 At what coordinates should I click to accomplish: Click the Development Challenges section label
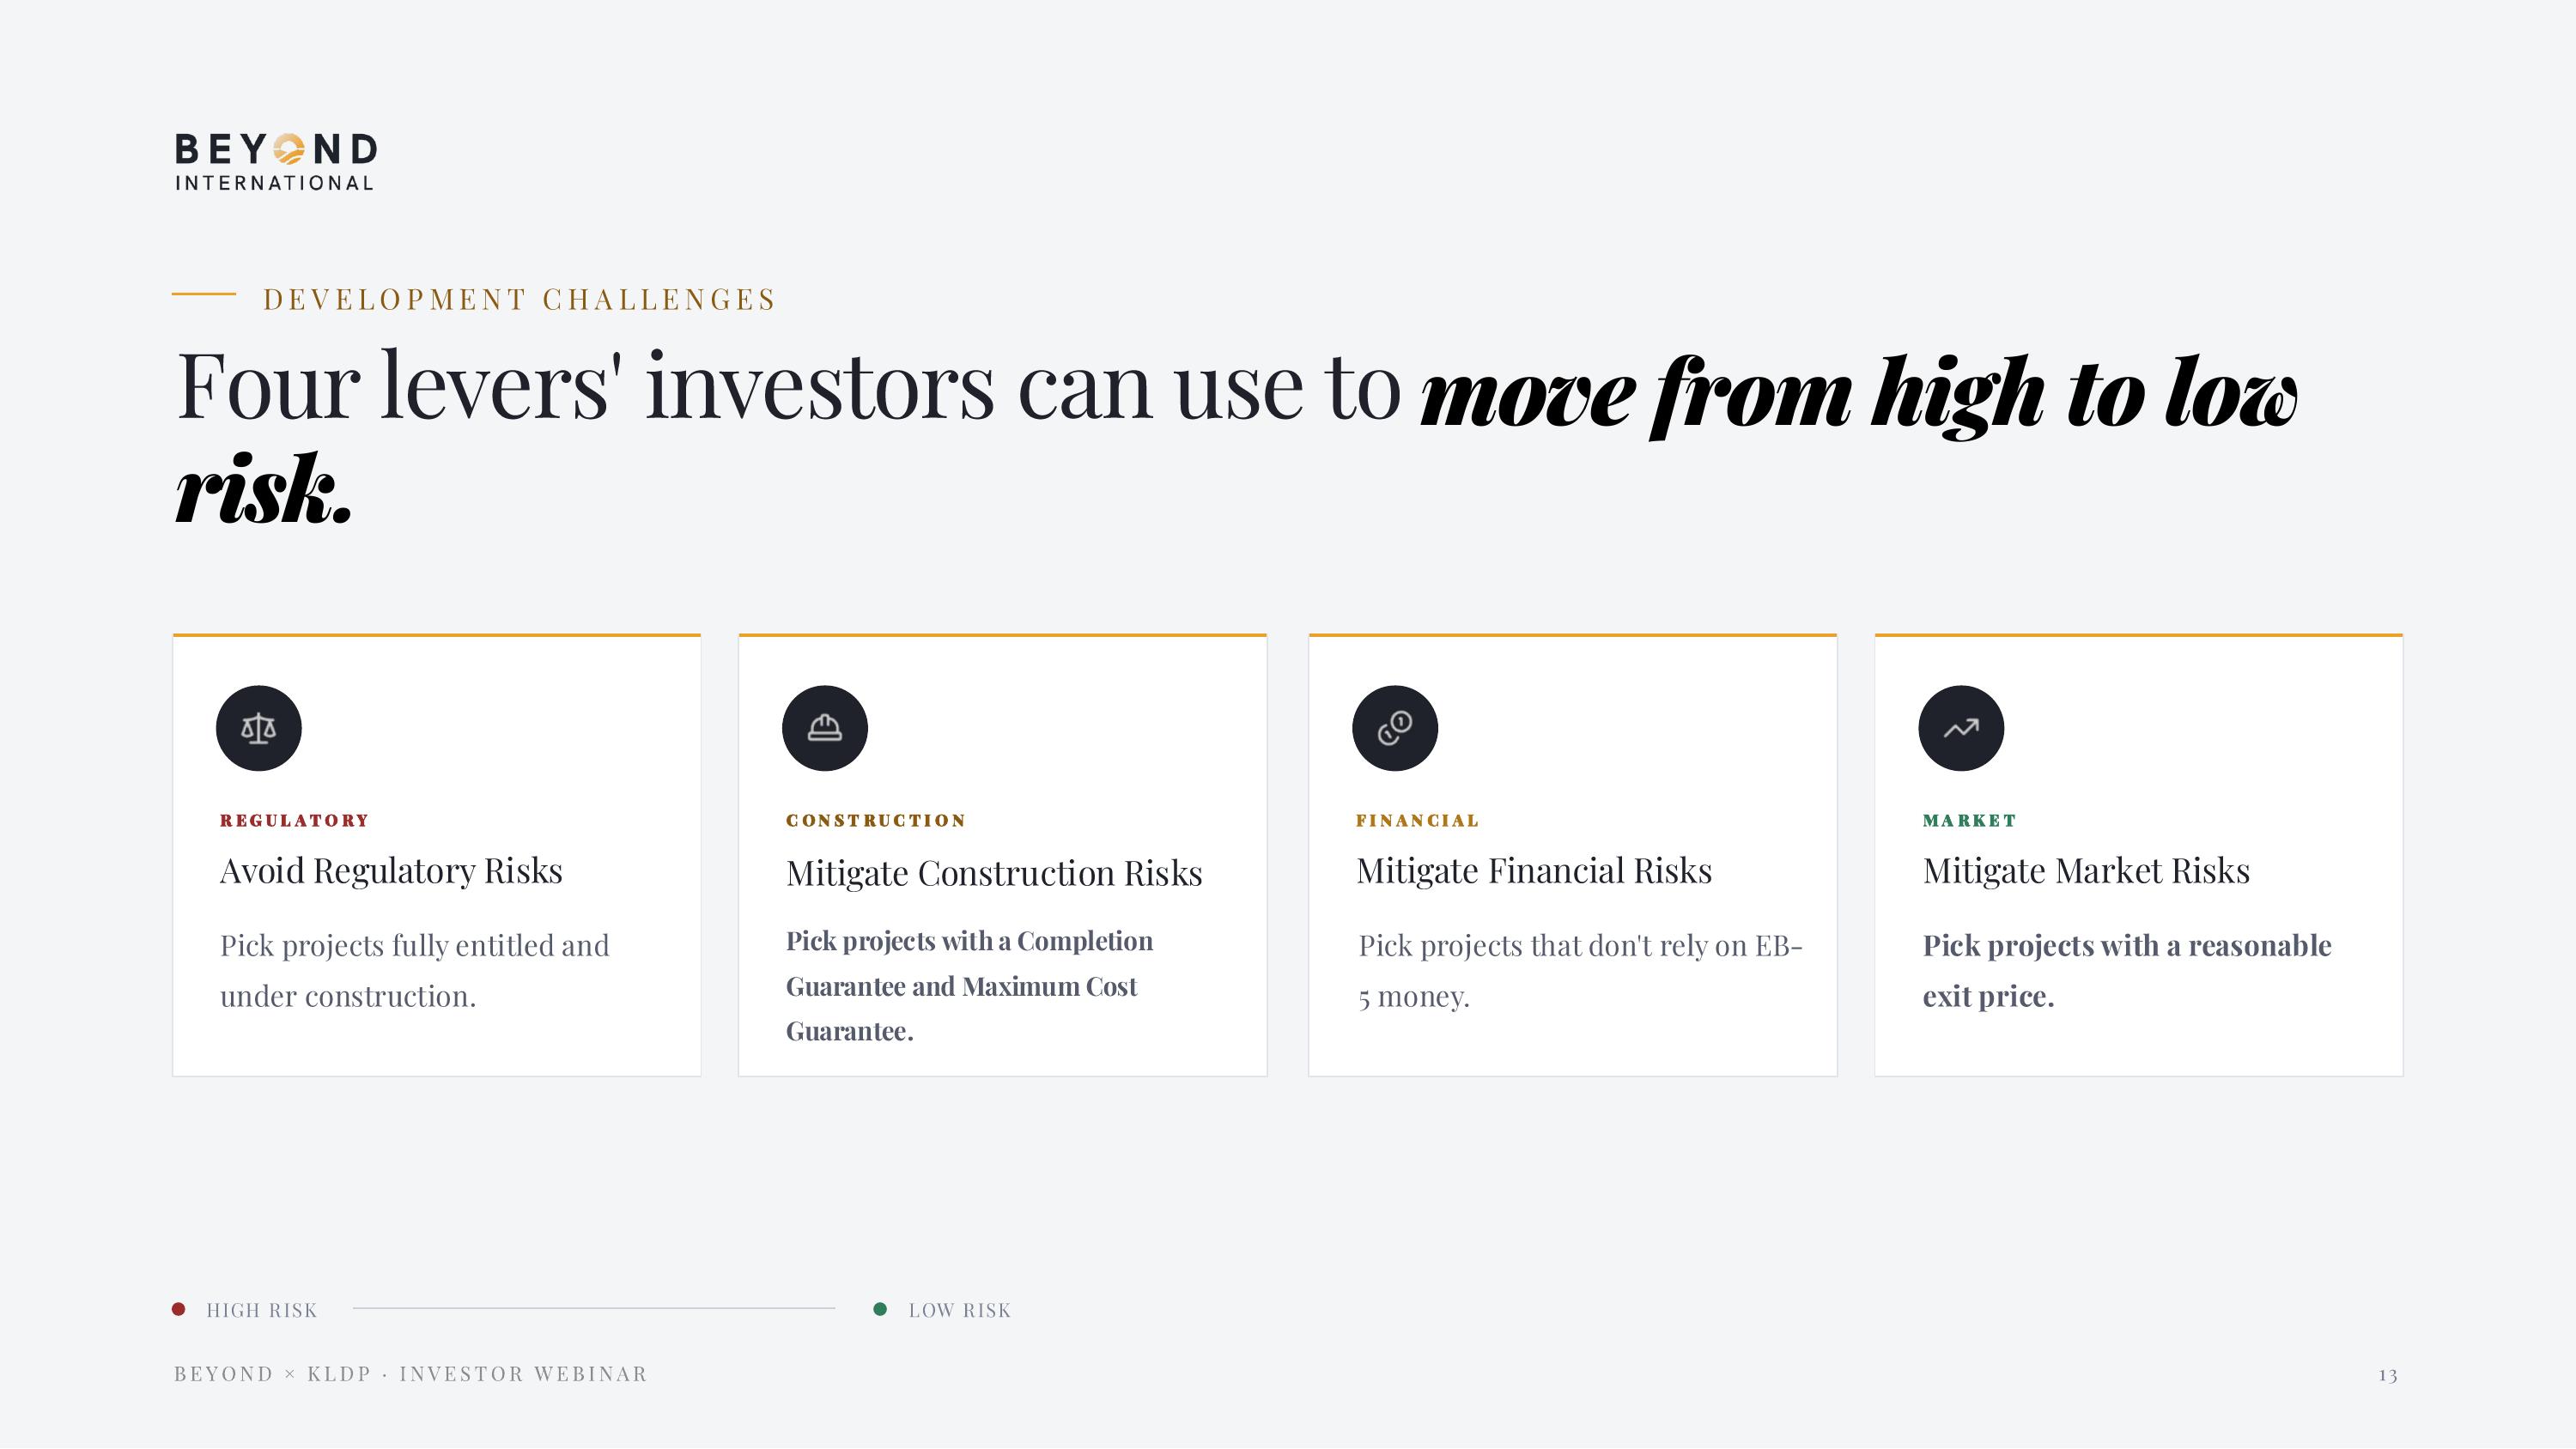tap(519, 299)
